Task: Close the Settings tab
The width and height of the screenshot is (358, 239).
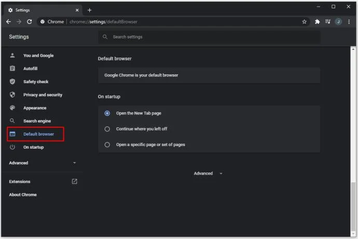Action: pyautogui.click(x=77, y=10)
